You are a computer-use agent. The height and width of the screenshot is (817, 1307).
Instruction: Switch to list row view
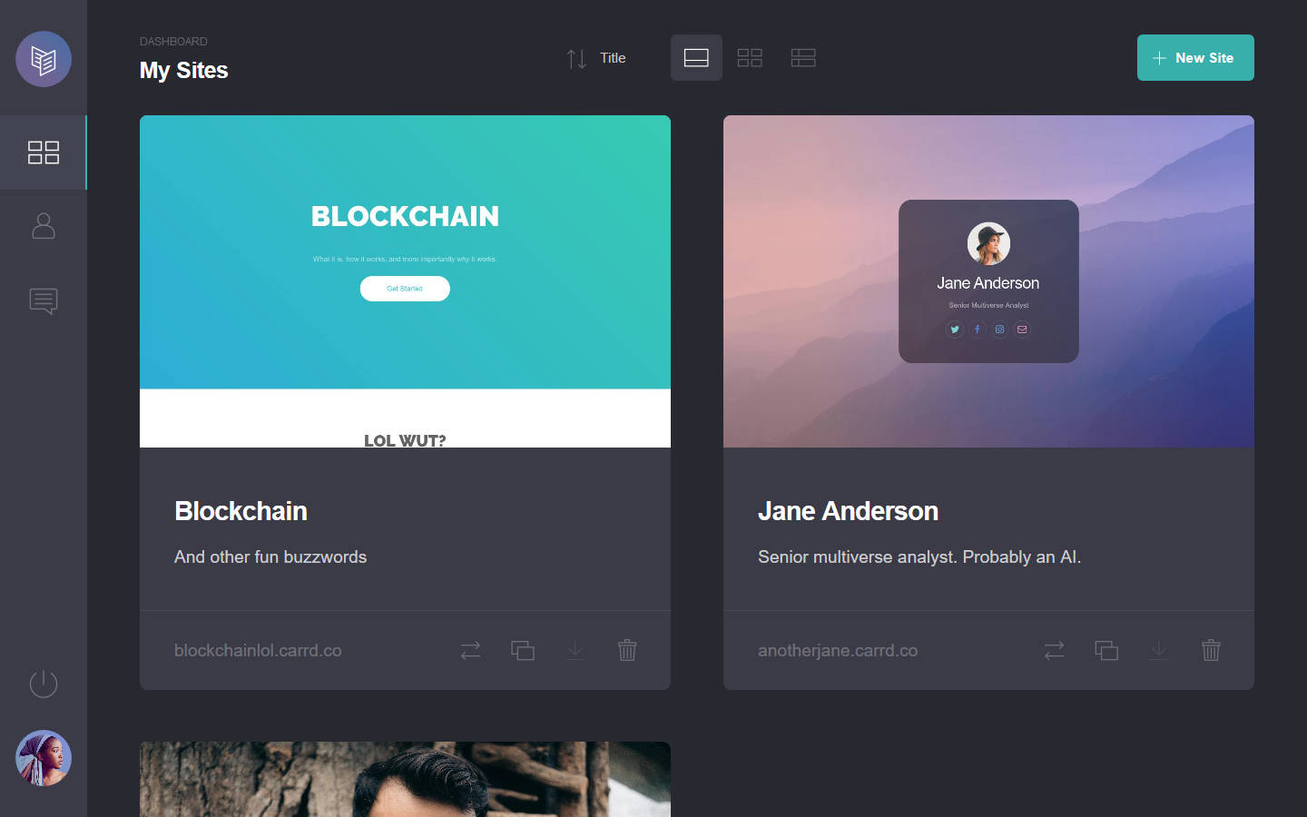[803, 58]
